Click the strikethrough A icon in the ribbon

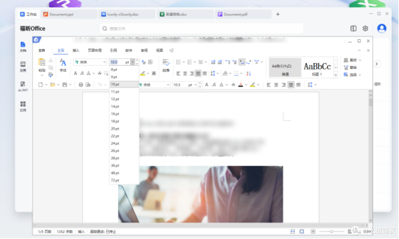pyautogui.click(x=100, y=74)
